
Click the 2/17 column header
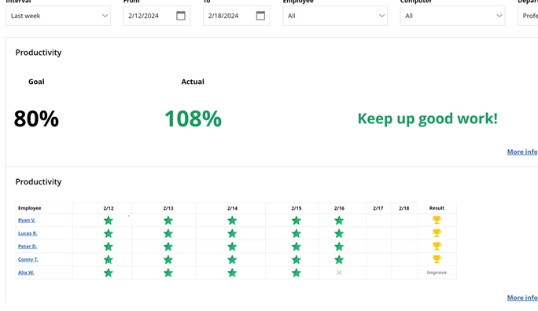pos(378,208)
